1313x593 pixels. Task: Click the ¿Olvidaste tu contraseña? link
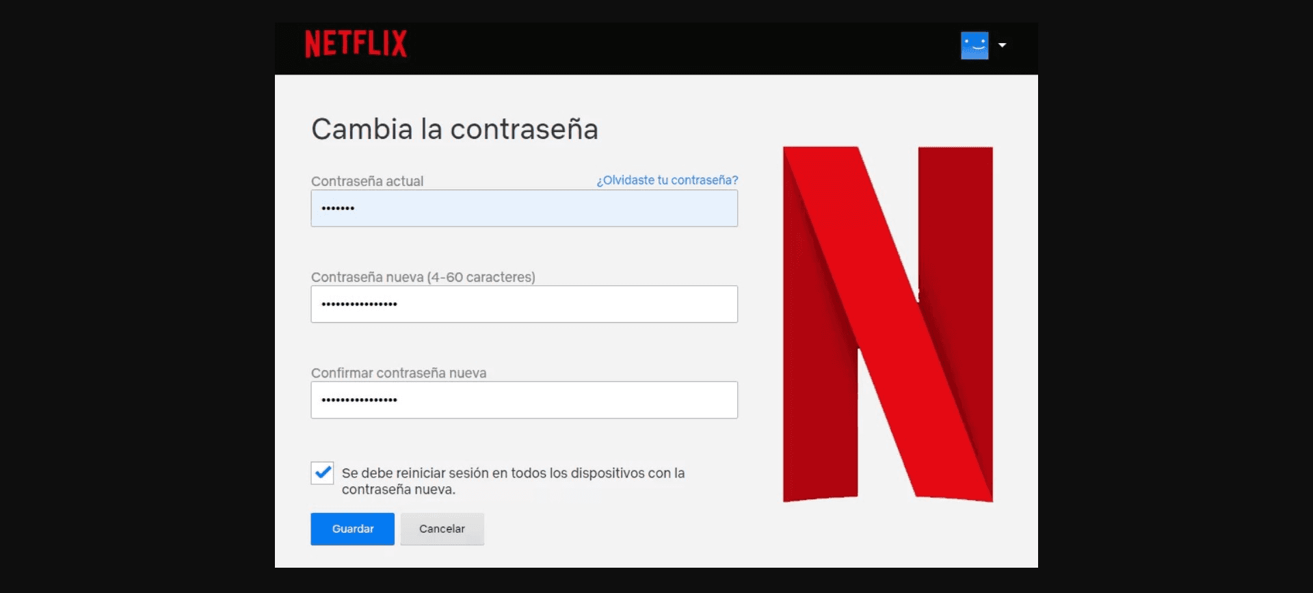coord(667,180)
